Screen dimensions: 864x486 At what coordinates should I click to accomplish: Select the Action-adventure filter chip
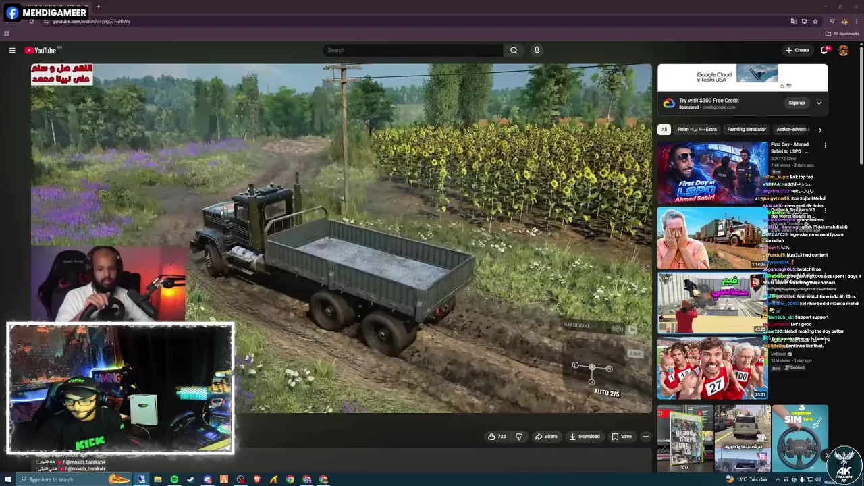pos(792,130)
